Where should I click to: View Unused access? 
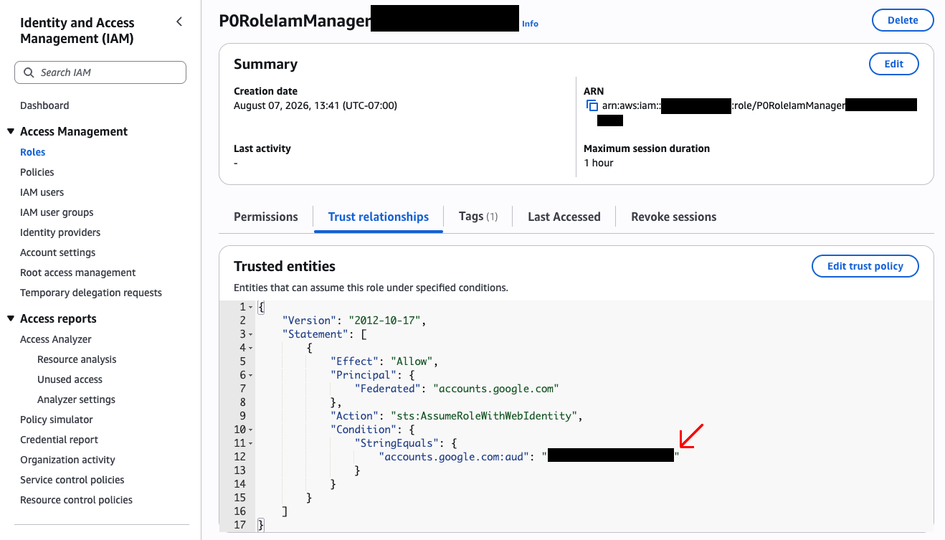pos(70,379)
